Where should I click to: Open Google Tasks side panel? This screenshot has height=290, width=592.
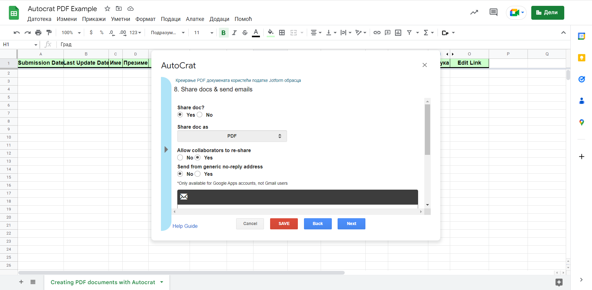(582, 79)
